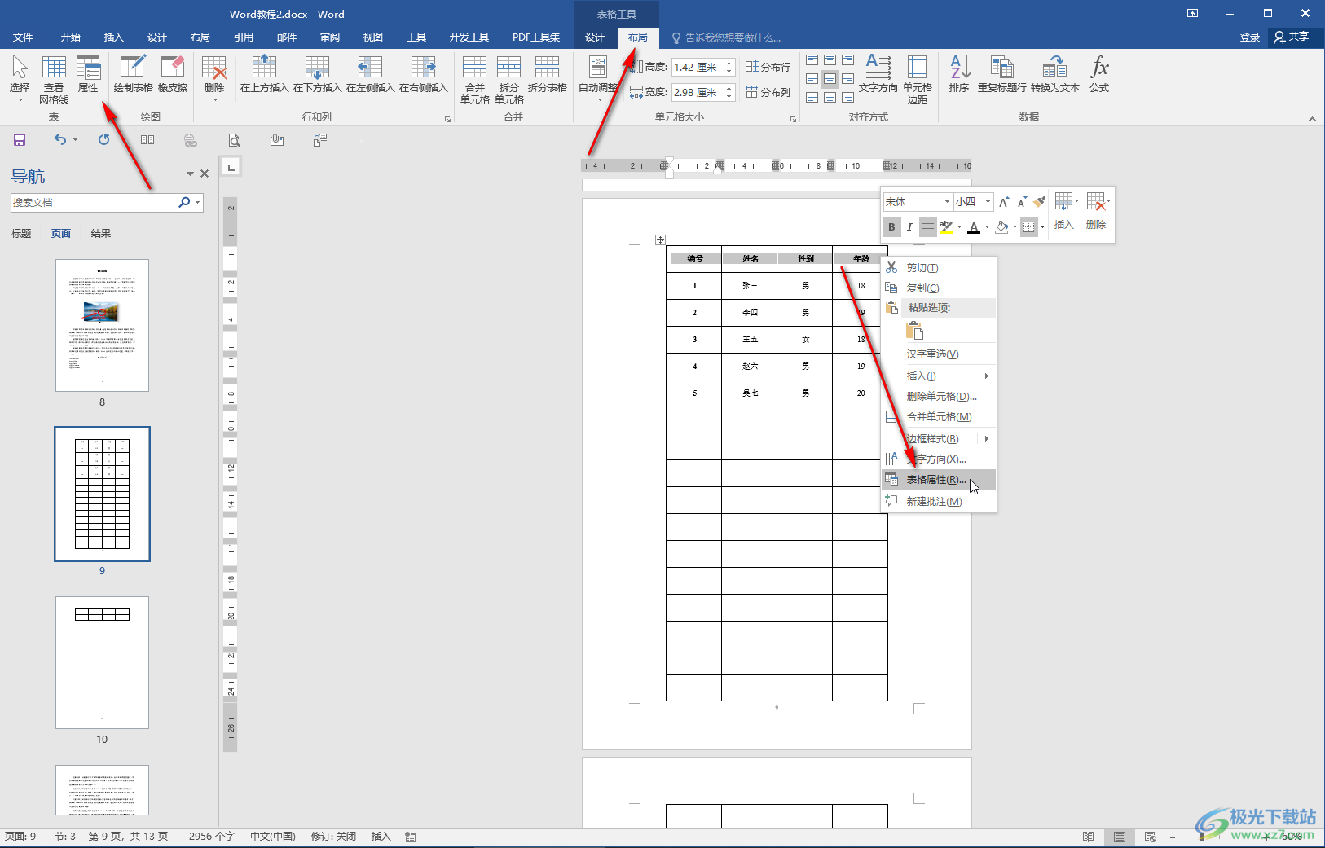Choose Copy (复制) from context menu
The width and height of the screenshot is (1325, 848).
939,288
